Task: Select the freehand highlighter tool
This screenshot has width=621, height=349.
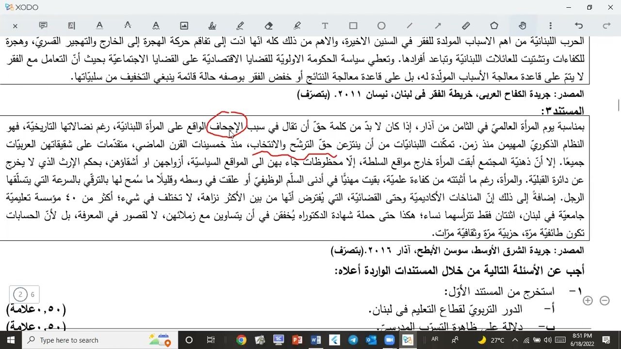Action: coord(297,26)
